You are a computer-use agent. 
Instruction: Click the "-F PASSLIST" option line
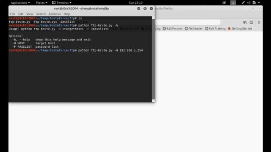pyautogui.click(x=36, y=47)
